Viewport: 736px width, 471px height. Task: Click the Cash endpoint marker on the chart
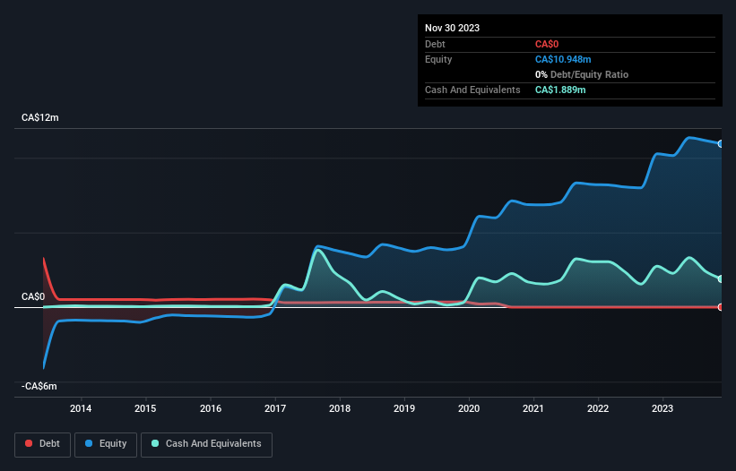721,278
